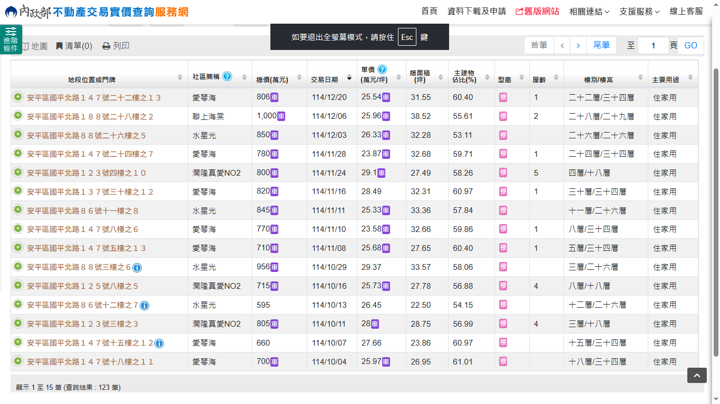The height and width of the screenshot is (404, 720).
Task: Open the address link 安平區國平北路188號二十八樓之2
Action: coord(90,117)
